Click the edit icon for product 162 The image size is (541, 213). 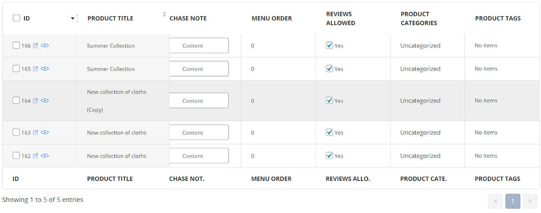[x=36, y=156]
